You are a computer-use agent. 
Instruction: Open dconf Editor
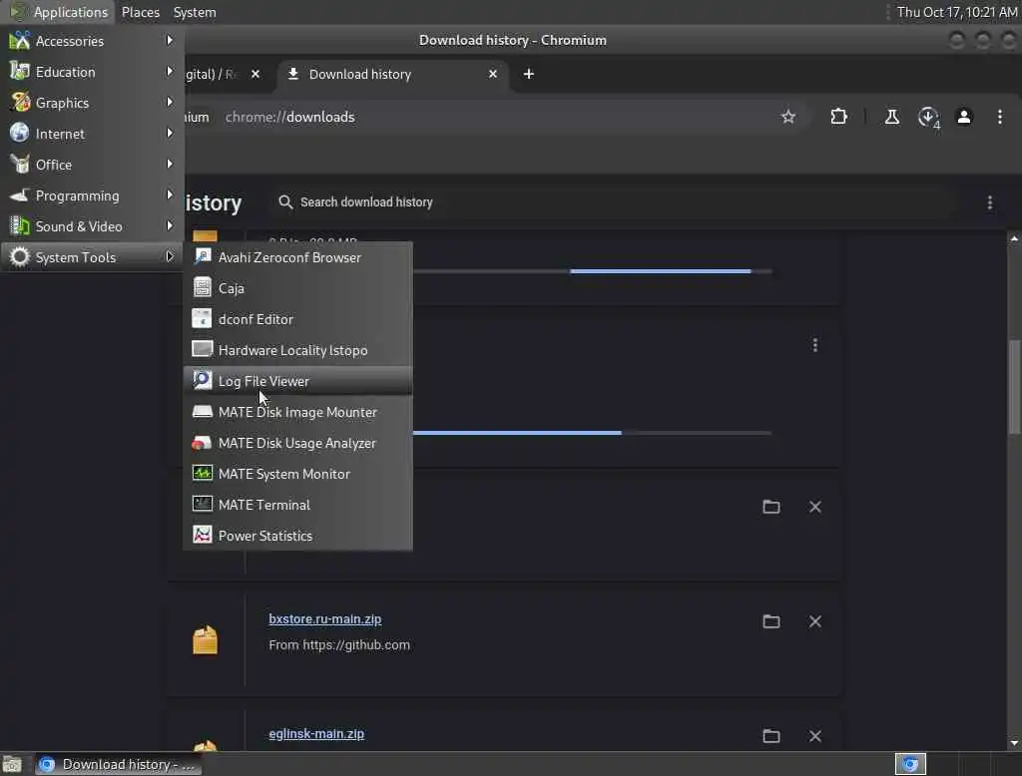tap(297, 319)
